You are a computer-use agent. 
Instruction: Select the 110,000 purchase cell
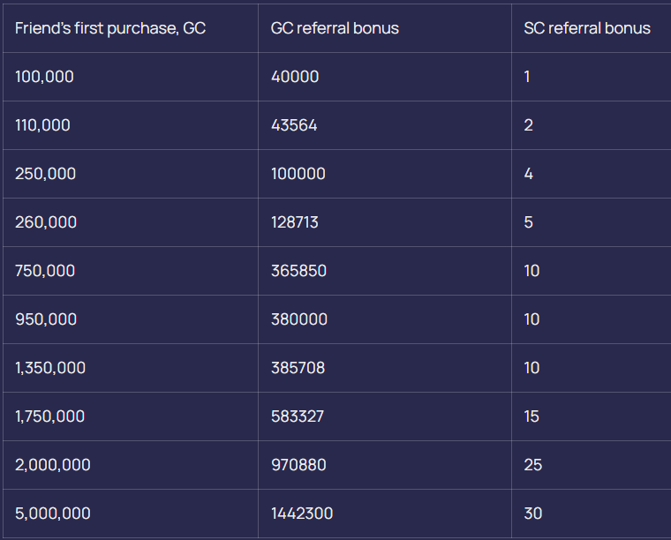tap(42, 125)
